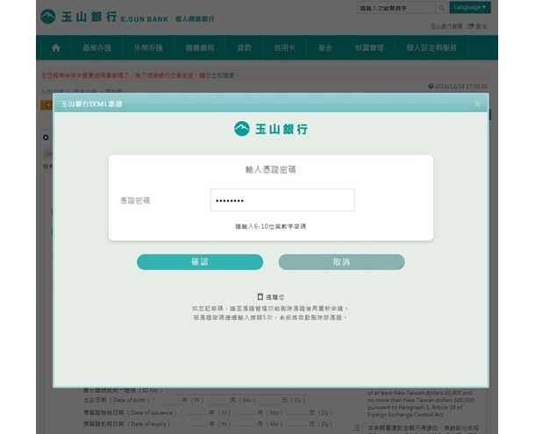Click the clock icon beside the timestamp

pos(431,86)
